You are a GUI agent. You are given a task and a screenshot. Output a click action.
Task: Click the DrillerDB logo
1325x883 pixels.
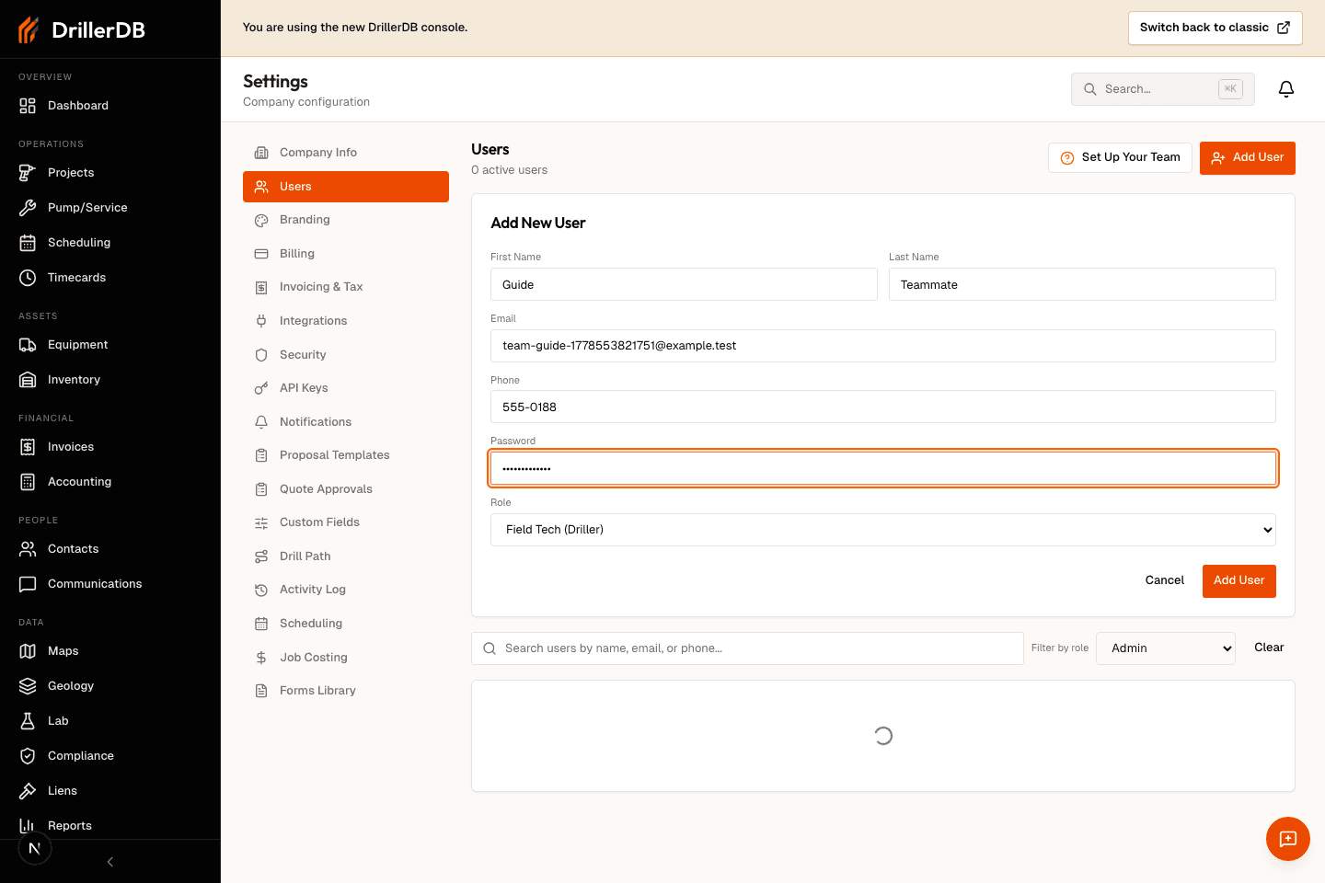tap(81, 29)
